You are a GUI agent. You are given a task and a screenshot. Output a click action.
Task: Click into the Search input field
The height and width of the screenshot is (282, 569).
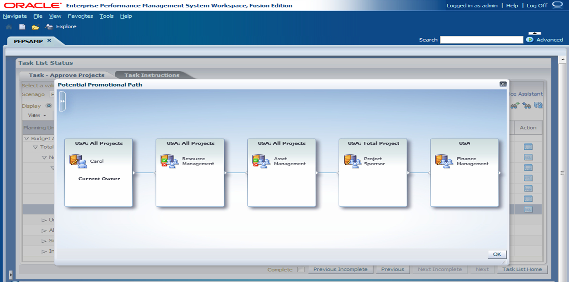(x=481, y=40)
